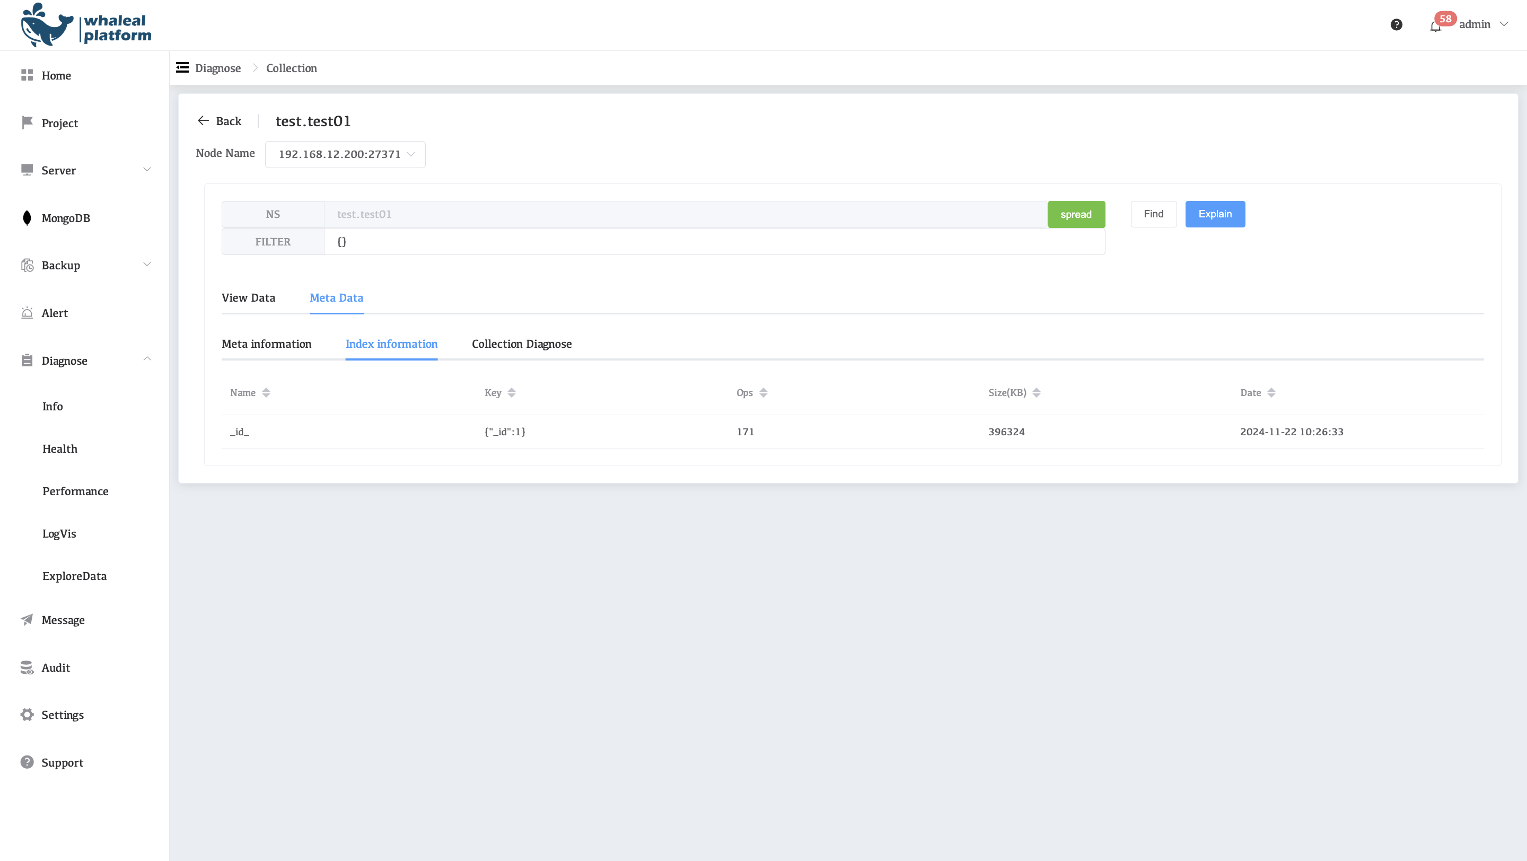This screenshot has height=861, width=1527.
Task: Click into the FILTER input field
Action: [x=714, y=242]
